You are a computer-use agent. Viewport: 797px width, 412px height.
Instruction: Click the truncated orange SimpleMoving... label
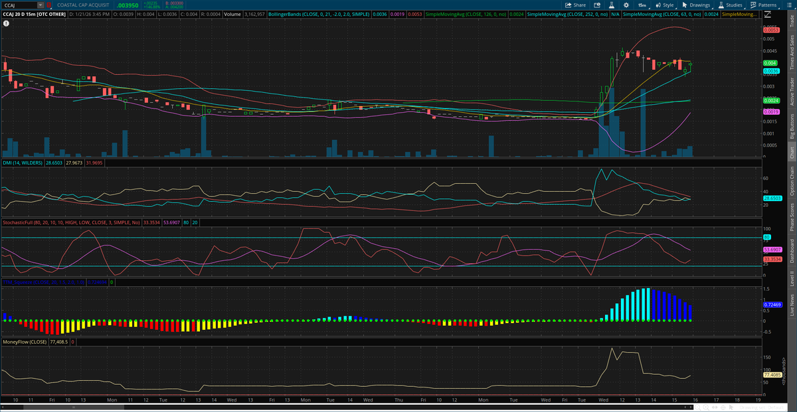739,14
